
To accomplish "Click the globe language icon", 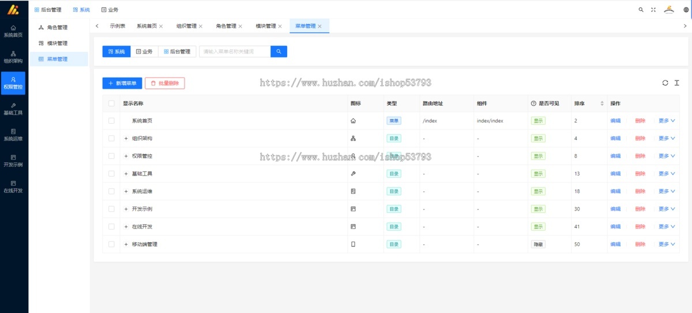I will tap(686, 10).
